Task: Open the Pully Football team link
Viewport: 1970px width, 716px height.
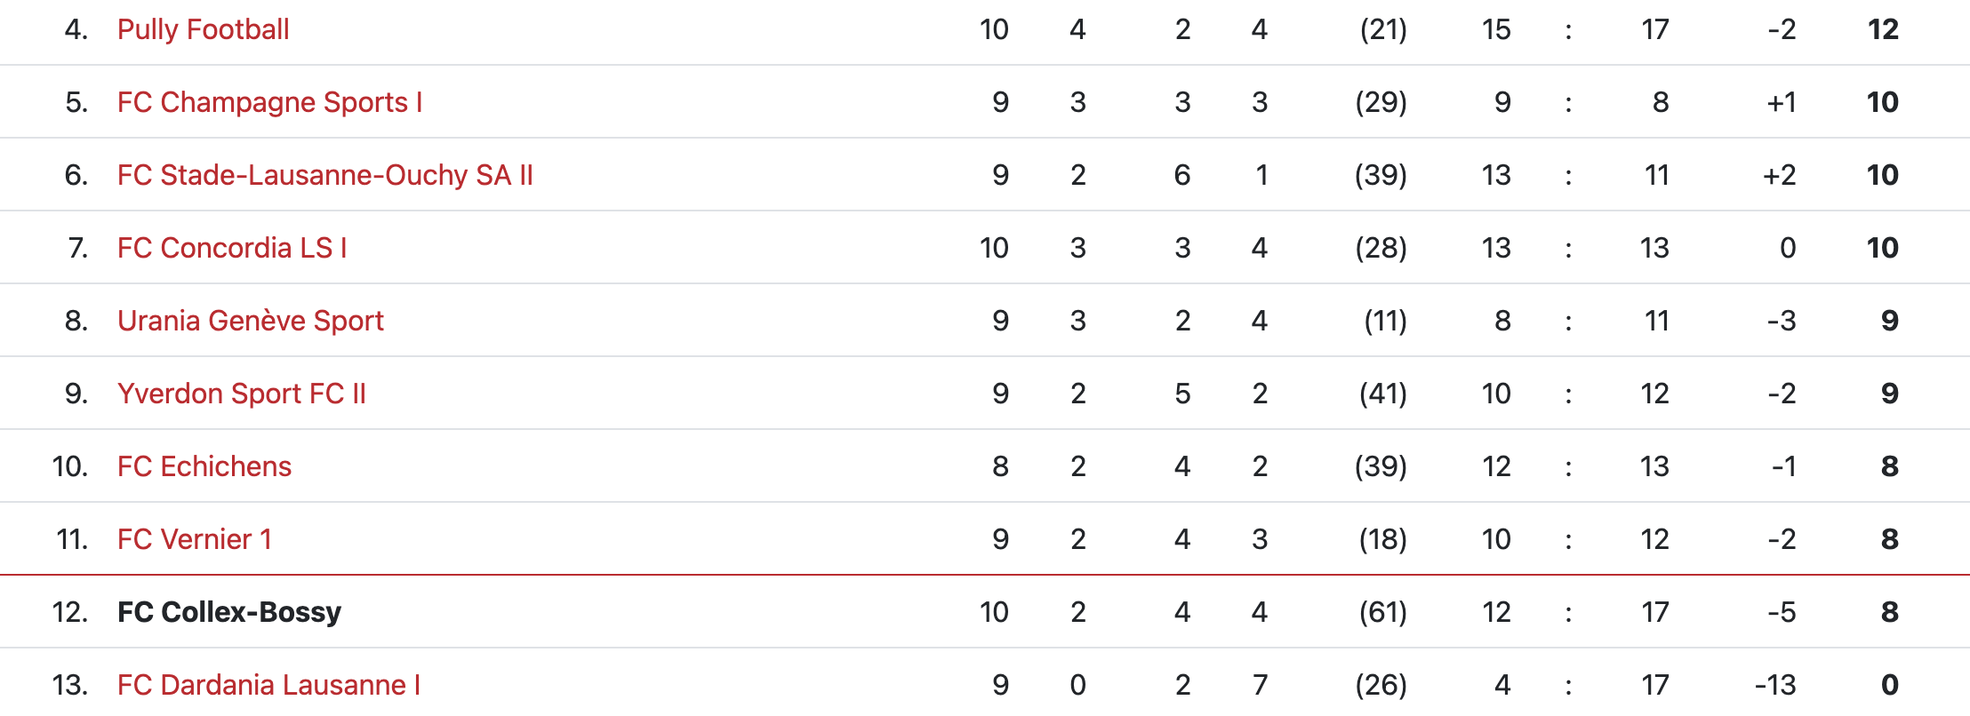Action: point(203,29)
